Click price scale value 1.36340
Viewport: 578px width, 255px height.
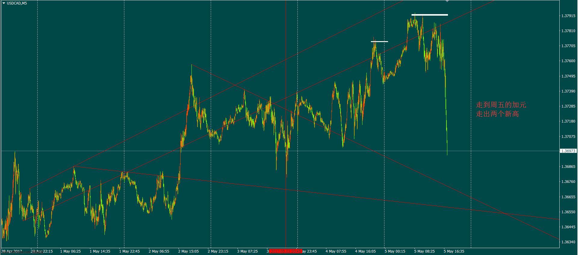coord(568,242)
